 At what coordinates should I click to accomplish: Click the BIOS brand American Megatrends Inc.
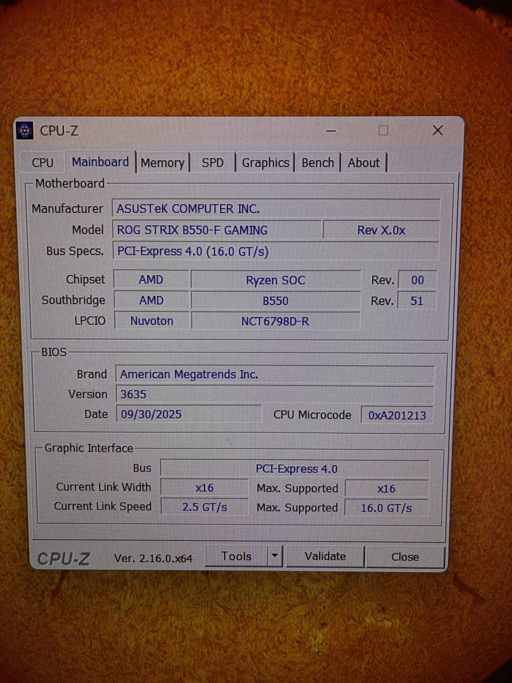click(275, 375)
